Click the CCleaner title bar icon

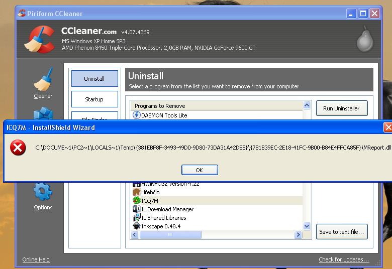pos(22,13)
